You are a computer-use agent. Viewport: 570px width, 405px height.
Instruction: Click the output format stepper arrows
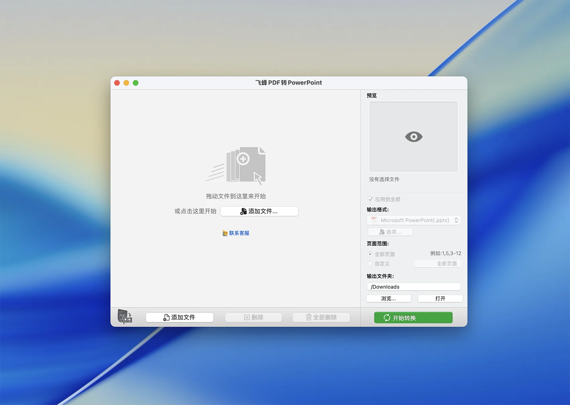(456, 220)
